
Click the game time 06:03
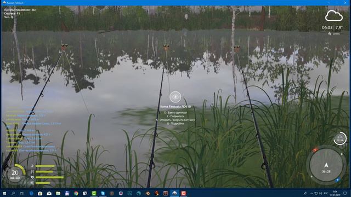327,28
